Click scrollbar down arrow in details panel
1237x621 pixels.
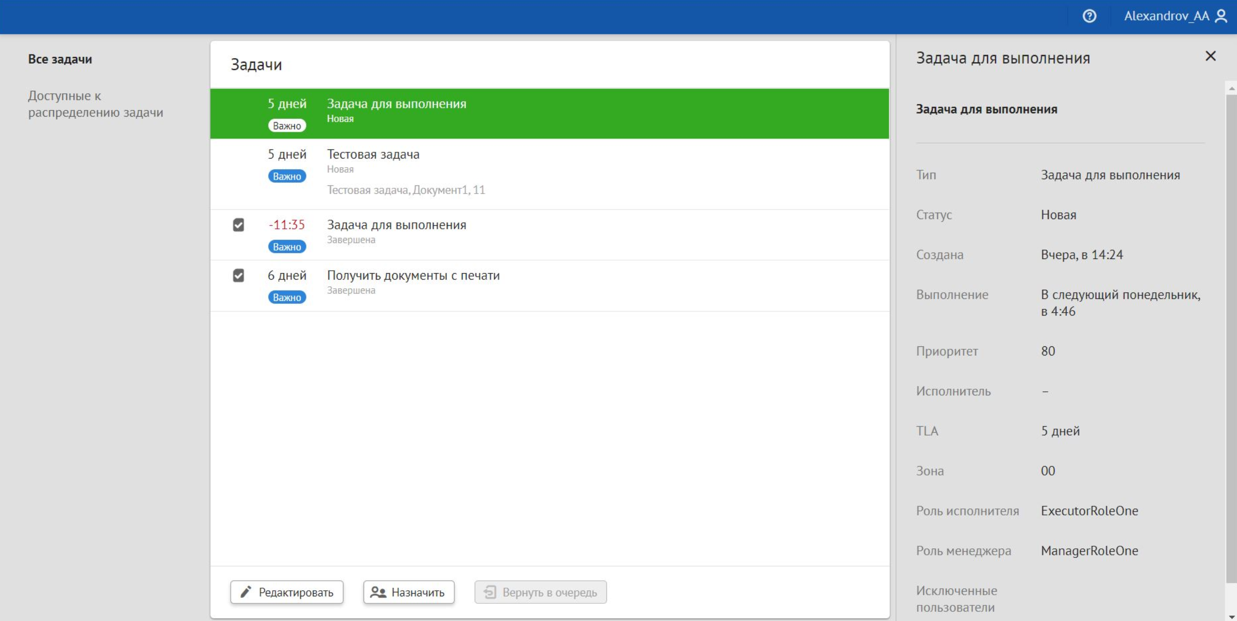(x=1231, y=616)
